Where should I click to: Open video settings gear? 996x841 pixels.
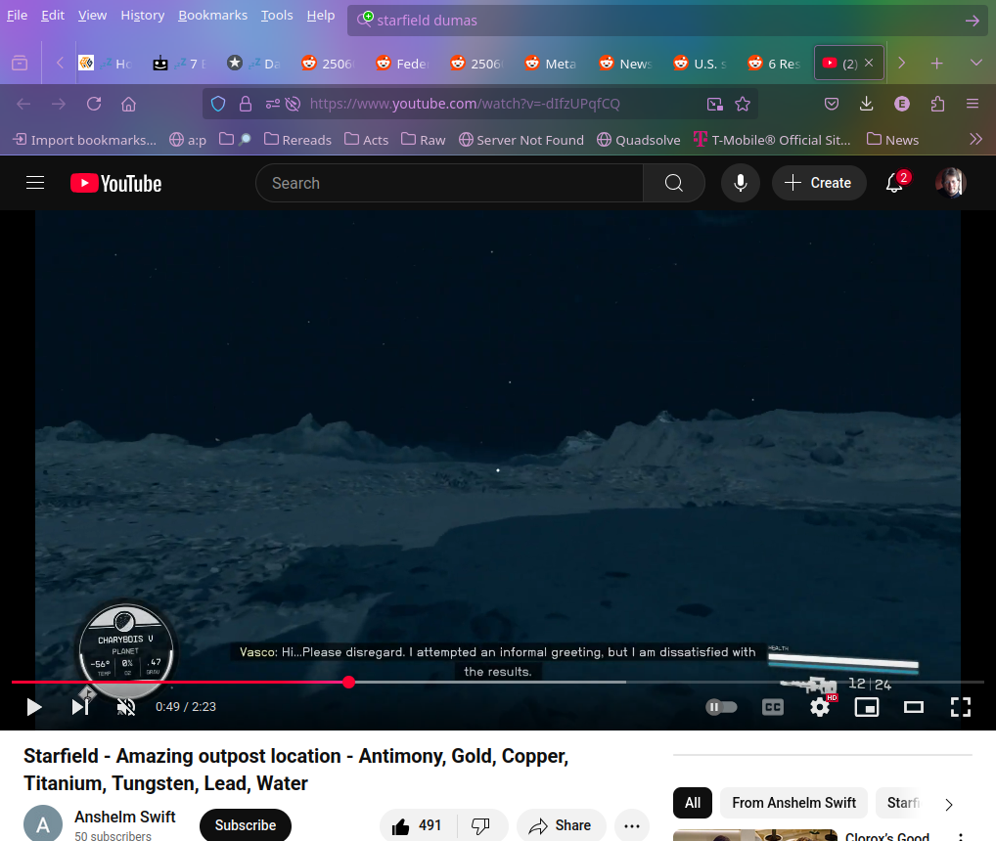click(x=820, y=707)
